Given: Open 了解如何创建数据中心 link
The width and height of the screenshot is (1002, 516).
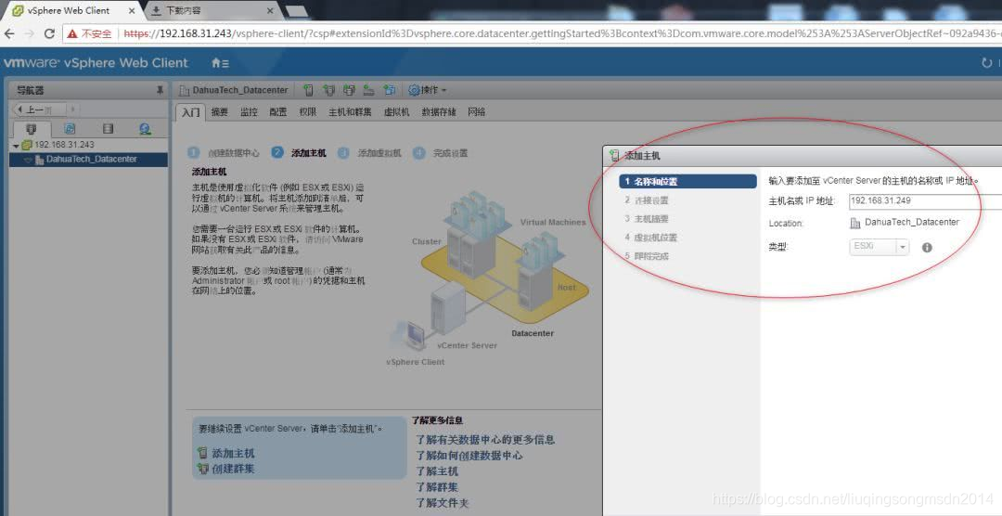Looking at the screenshot, I should coord(469,456).
